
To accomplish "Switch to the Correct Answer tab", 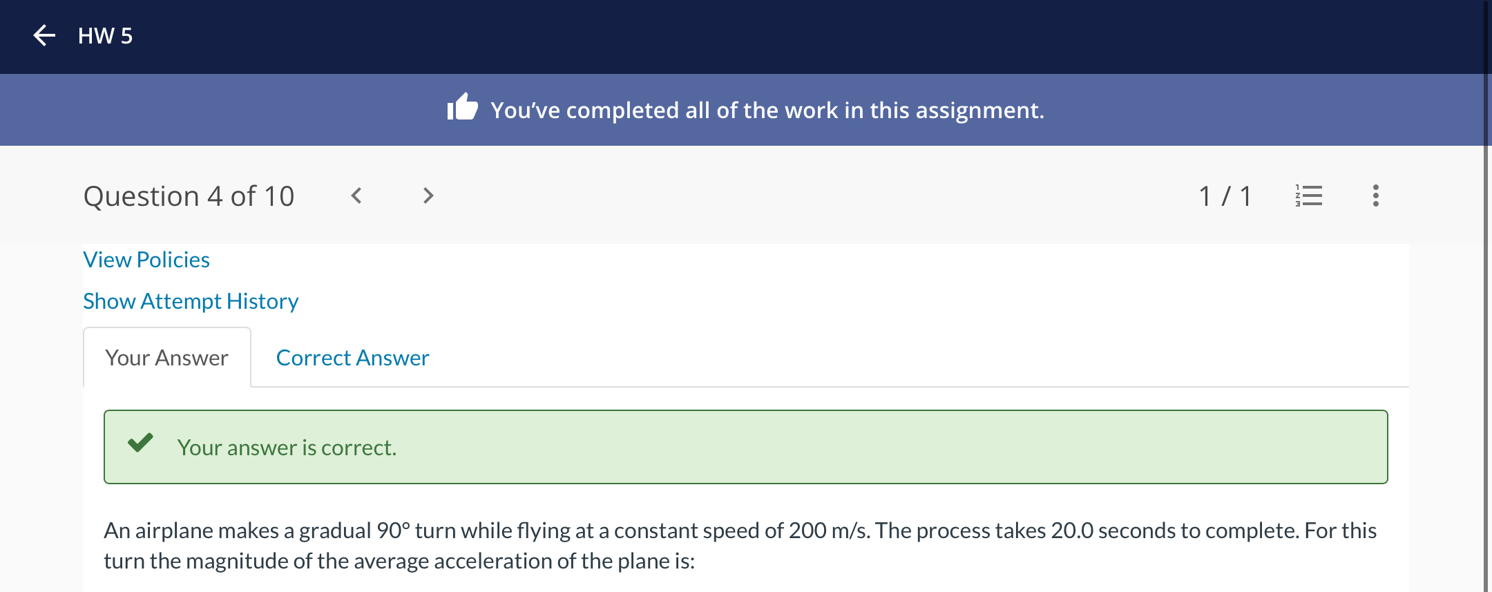I will tap(352, 358).
